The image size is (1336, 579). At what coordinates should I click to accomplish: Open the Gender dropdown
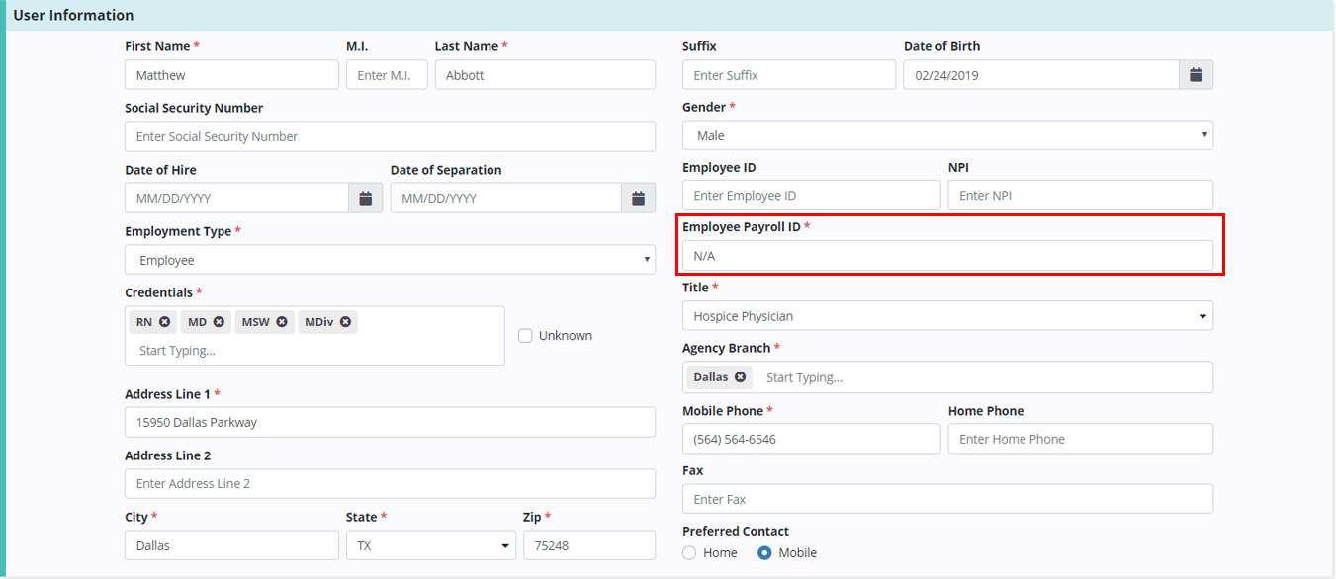946,135
